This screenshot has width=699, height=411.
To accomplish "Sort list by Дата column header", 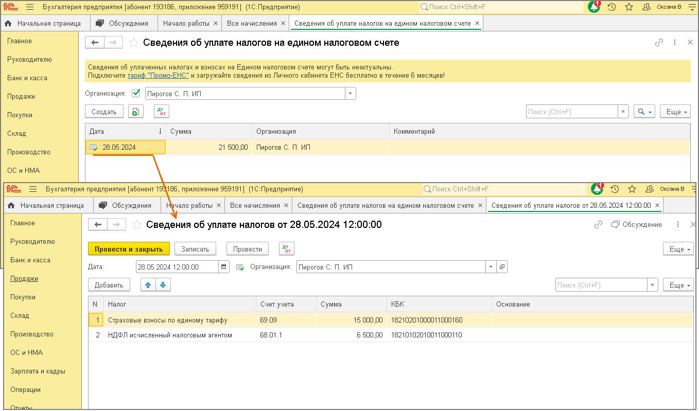I will (x=126, y=131).
